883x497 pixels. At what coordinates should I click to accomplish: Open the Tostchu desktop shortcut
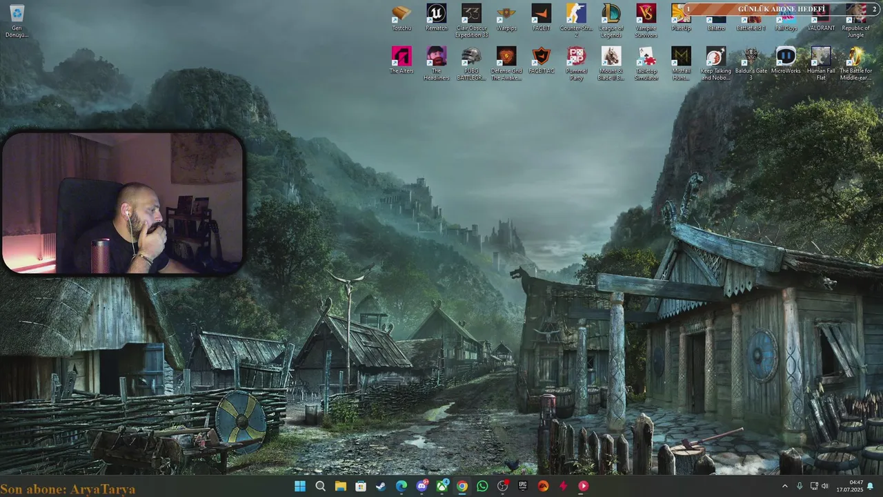click(401, 18)
